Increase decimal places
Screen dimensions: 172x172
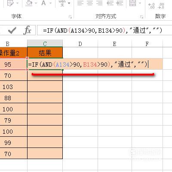click(151, 6)
